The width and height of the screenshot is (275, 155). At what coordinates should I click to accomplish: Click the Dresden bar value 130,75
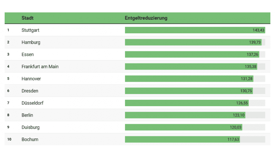coord(246,91)
